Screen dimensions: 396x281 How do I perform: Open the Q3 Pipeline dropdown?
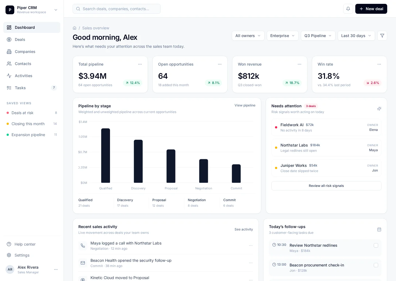click(318, 36)
